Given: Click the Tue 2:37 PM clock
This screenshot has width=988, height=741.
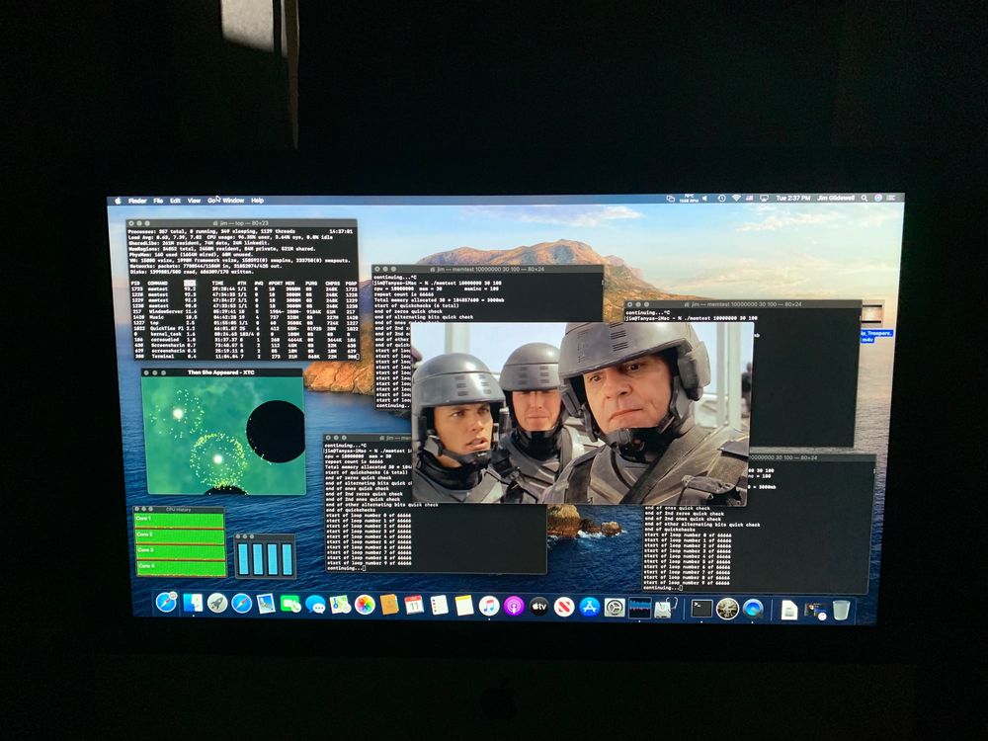Looking at the screenshot, I should [x=793, y=198].
